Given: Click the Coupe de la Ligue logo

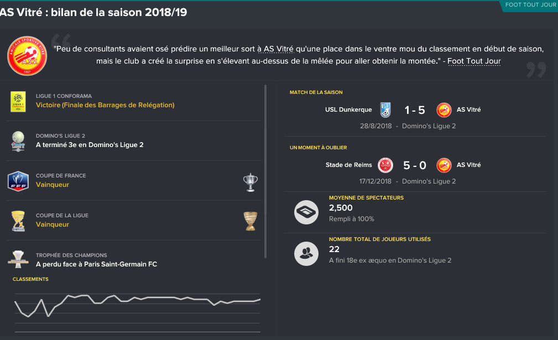Looking at the screenshot, I should pos(18,221).
